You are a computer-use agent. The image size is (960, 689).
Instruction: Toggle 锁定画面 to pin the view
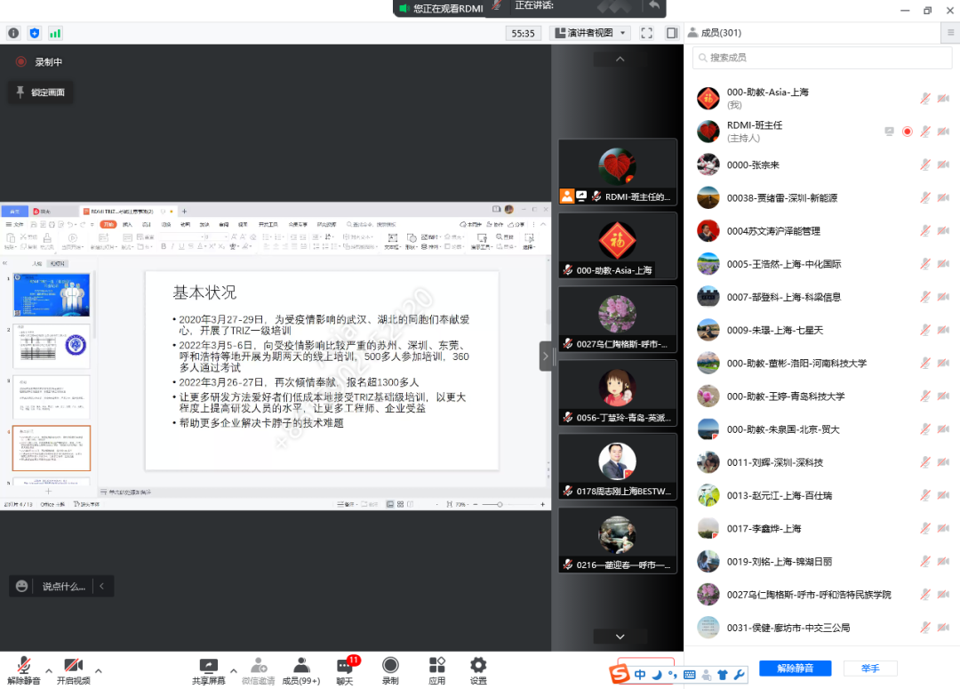41,92
